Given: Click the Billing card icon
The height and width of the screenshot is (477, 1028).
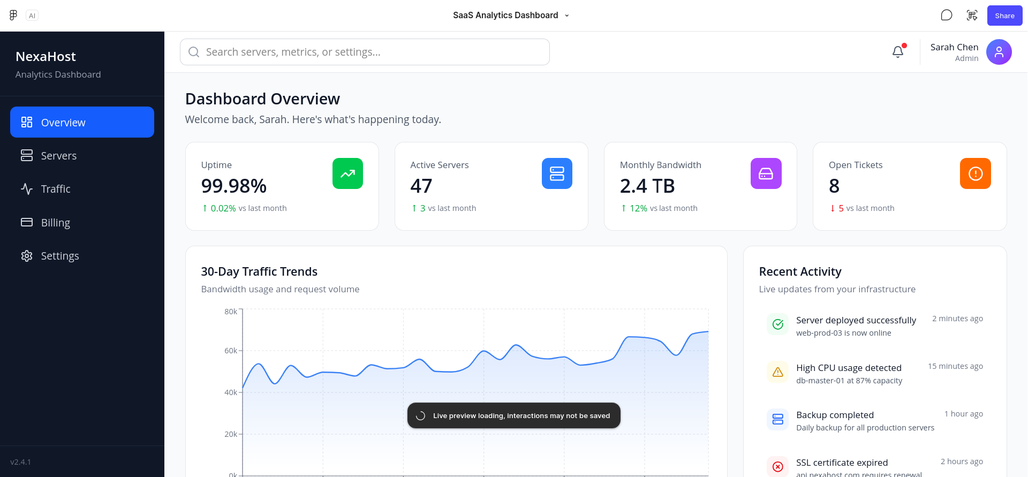Looking at the screenshot, I should pyautogui.click(x=27, y=222).
